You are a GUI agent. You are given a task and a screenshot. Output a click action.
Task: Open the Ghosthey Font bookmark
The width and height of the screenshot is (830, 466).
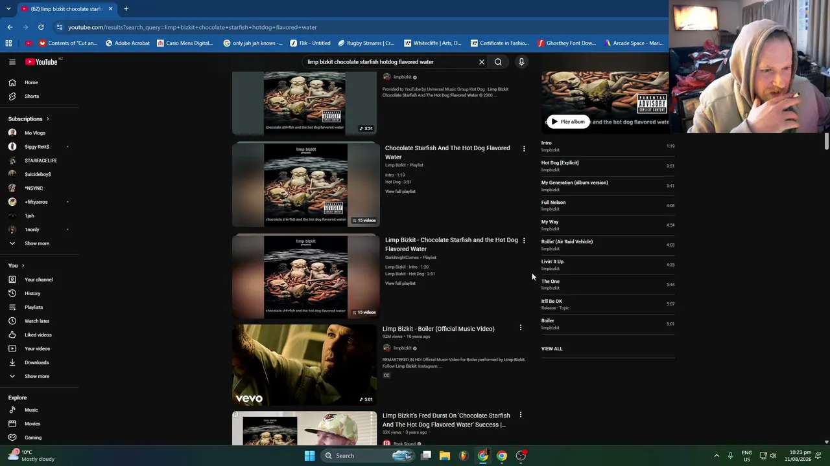click(567, 43)
